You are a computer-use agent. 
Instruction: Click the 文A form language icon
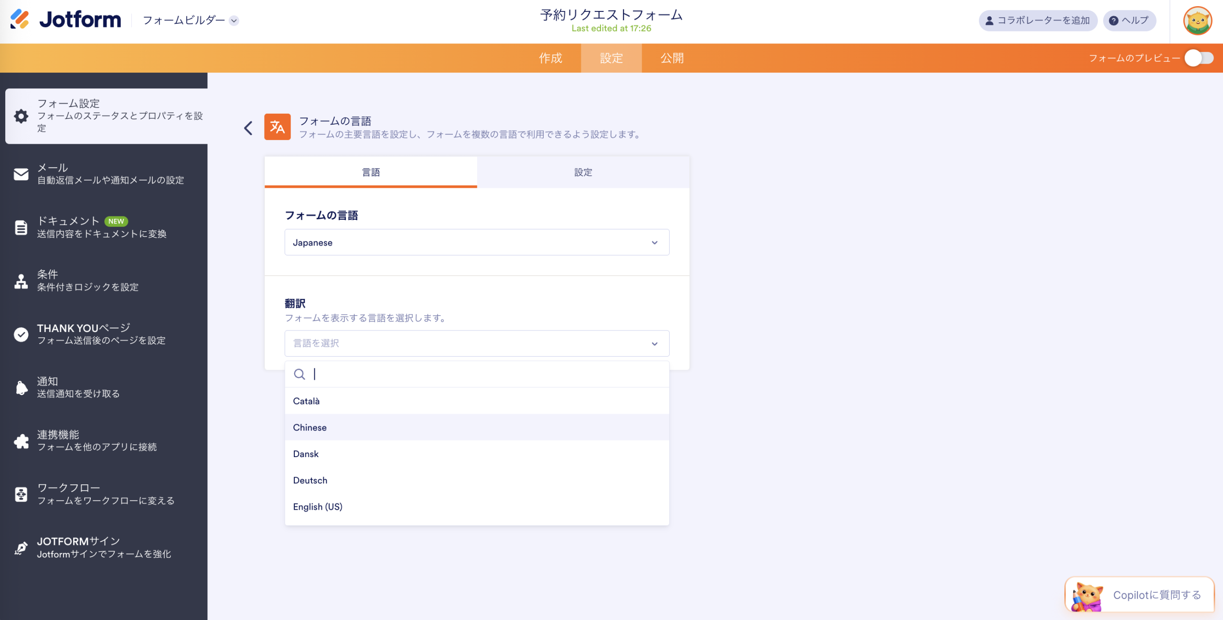pos(278,128)
